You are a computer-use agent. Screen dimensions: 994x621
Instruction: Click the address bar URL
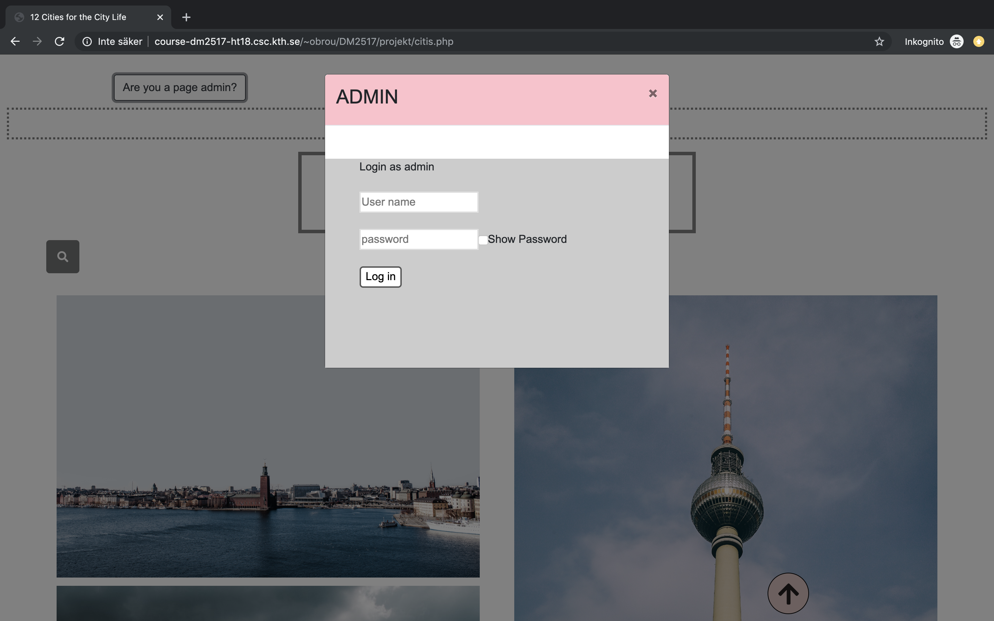pyautogui.click(x=304, y=41)
